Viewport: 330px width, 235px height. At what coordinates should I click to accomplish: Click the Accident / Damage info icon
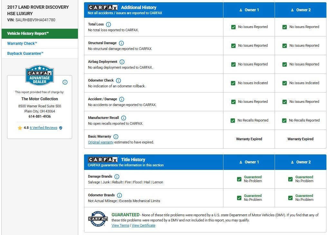coord(122,99)
